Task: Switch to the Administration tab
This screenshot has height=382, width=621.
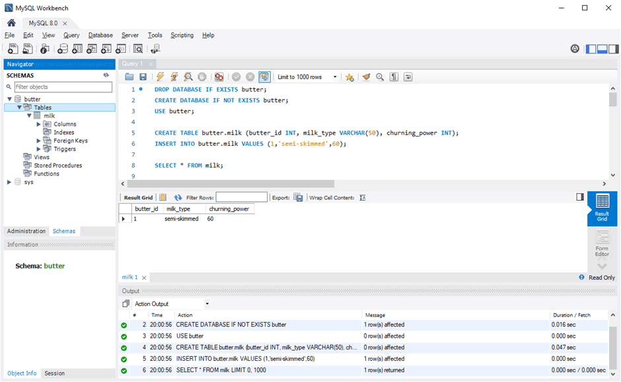Action: coord(26,231)
